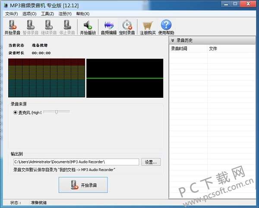Open the 文件(F) menu
259x208 pixels.
click(x=11, y=14)
